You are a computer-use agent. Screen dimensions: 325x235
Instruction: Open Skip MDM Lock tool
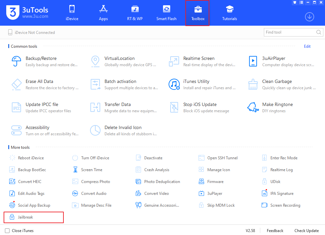217,205
